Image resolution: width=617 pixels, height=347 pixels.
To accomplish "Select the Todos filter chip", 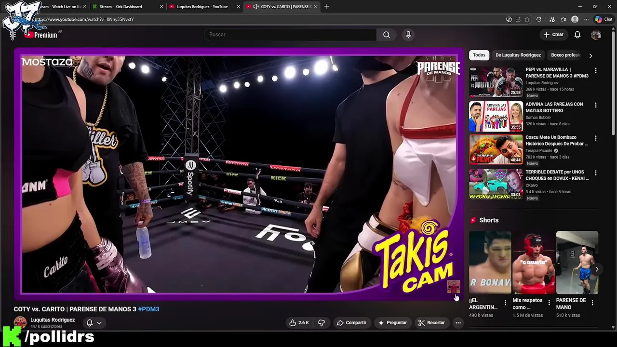I will point(479,55).
